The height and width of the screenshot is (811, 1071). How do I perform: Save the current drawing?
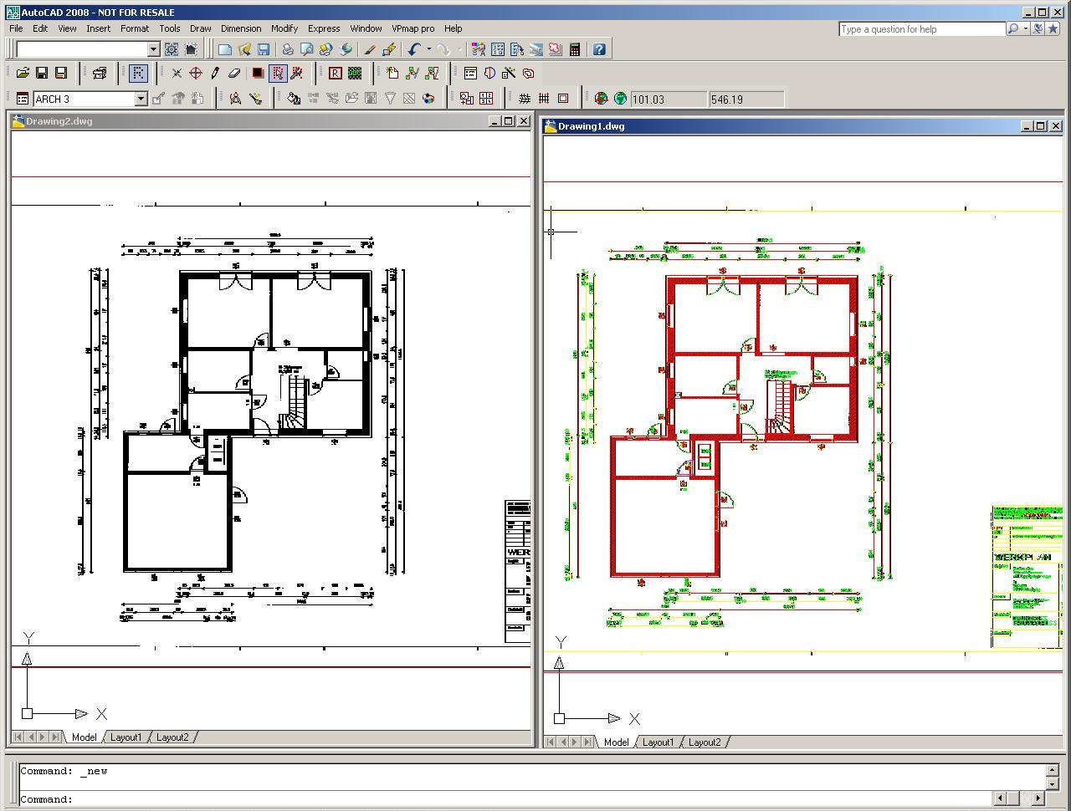(265, 48)
